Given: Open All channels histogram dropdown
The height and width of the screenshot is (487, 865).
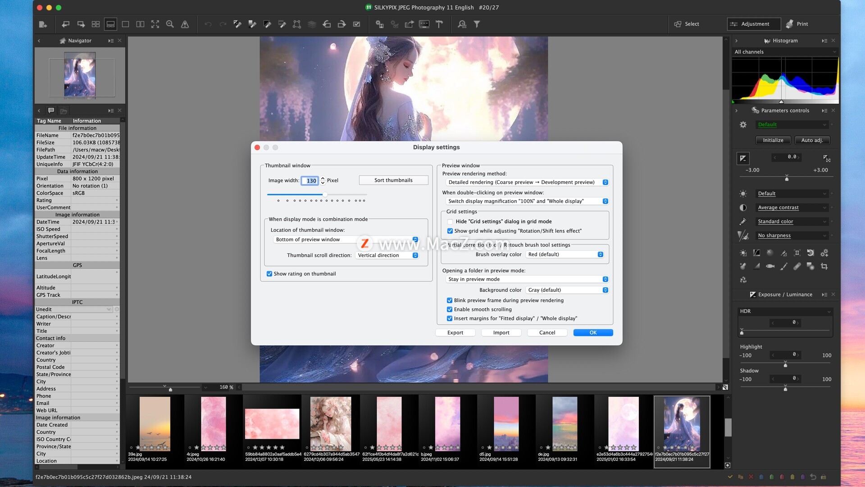Looking at the screenshot, I should (785, 52).
